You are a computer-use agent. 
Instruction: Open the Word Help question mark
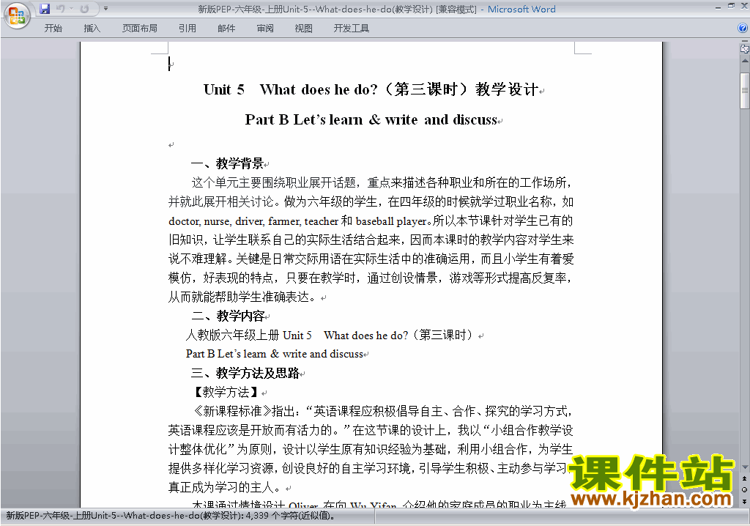743,29
